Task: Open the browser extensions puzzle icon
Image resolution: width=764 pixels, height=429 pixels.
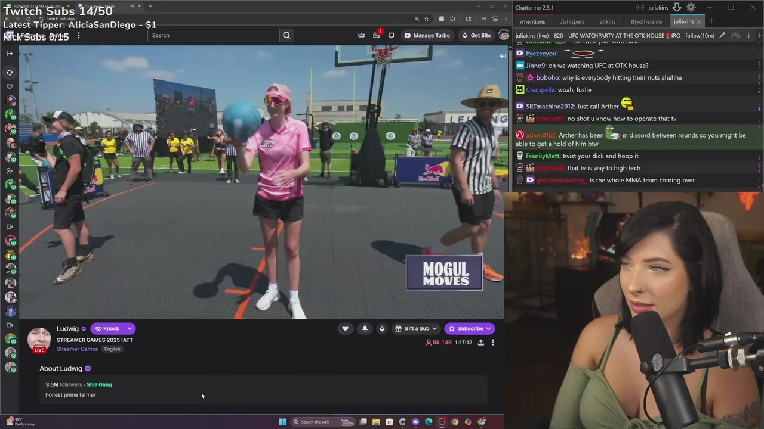Action: point(452,18)
